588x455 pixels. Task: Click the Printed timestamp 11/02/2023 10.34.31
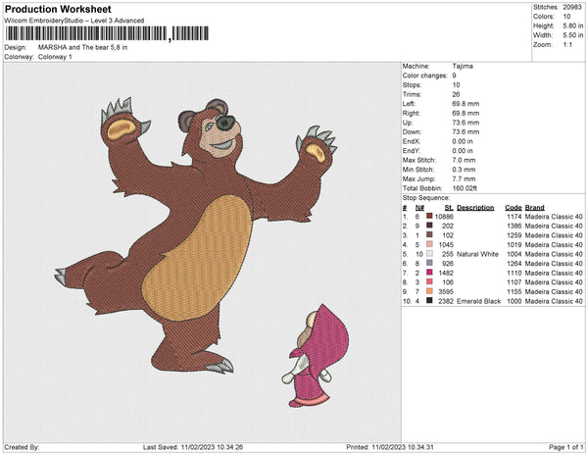click(x=403, y=447)
